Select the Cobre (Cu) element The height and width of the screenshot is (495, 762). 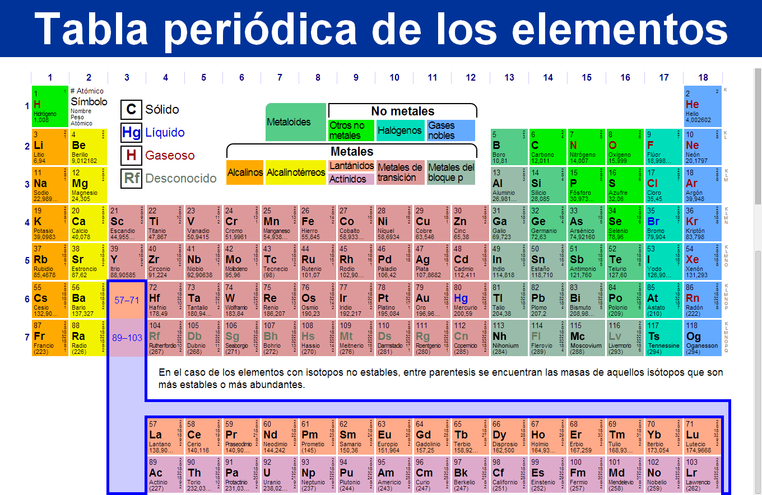pyautogui.click(x=432, y=222)
